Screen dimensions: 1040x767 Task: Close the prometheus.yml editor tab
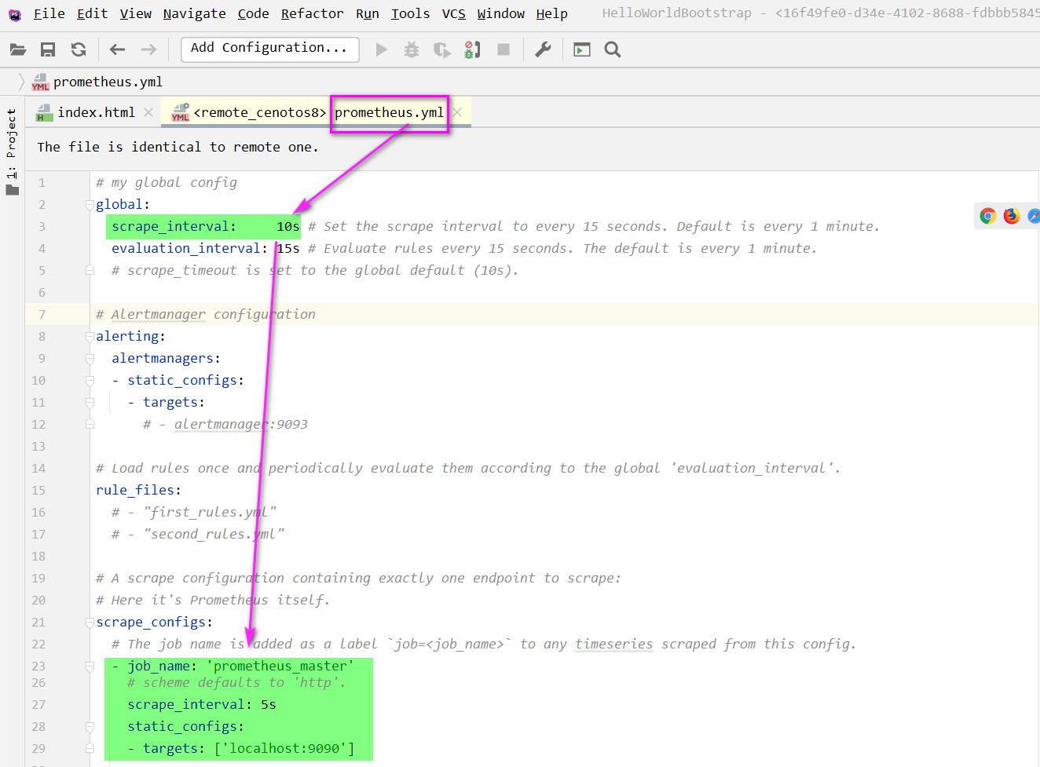(x=457, y=112)
